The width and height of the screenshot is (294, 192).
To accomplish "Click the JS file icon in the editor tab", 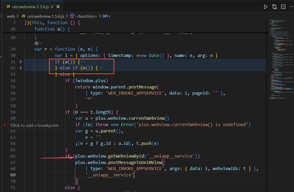I will click(x=8, y=7).
